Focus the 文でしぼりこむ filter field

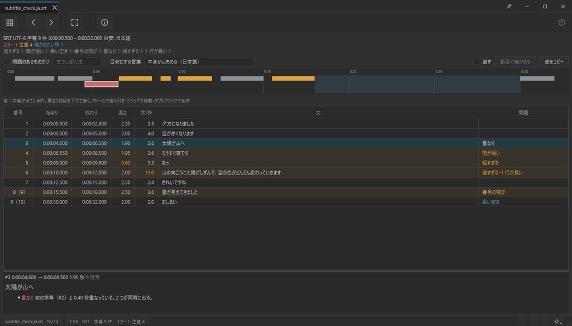click(77, 61)
